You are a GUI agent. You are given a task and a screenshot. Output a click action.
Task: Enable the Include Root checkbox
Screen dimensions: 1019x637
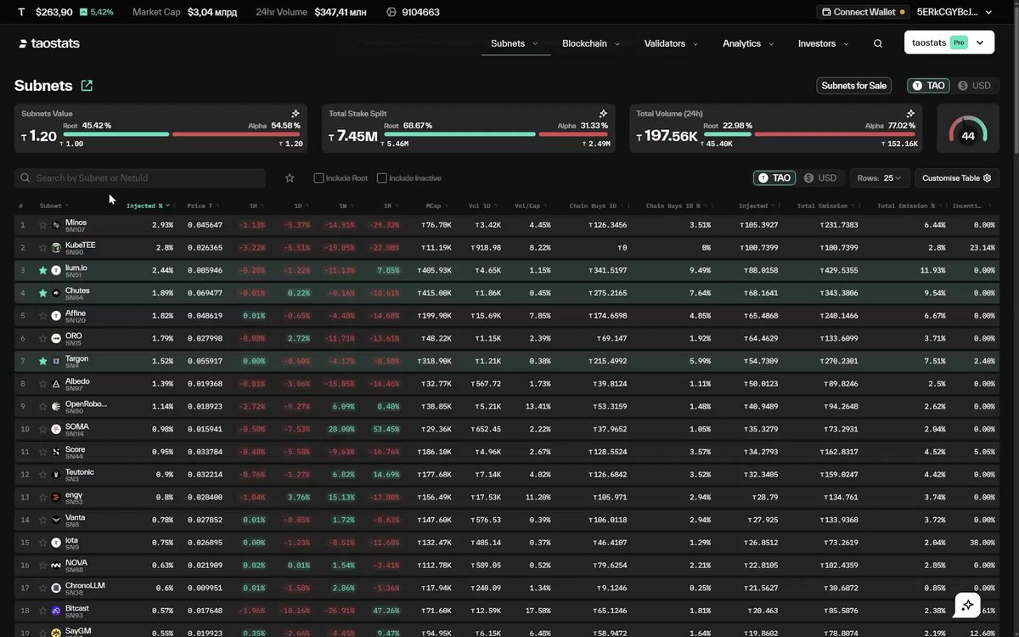point(318,178)
